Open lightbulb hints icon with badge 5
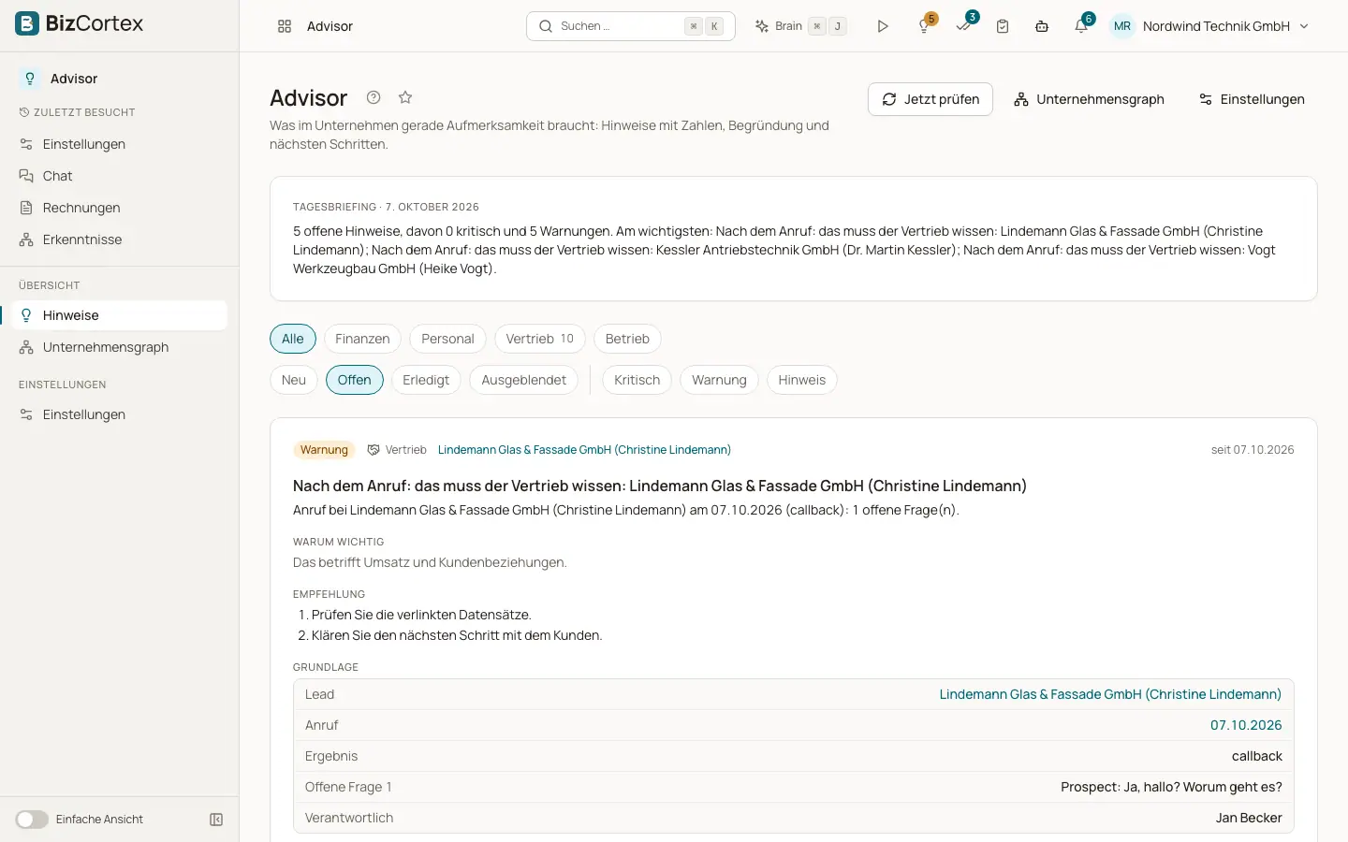 (x=924, y=26)
